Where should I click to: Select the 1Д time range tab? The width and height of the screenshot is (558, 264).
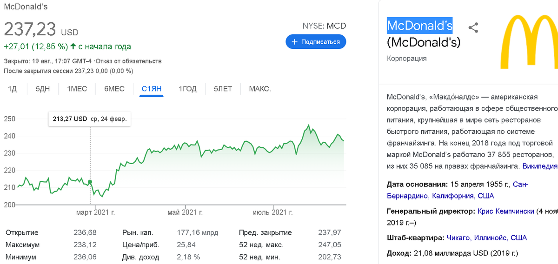click(x=13, y=89)
